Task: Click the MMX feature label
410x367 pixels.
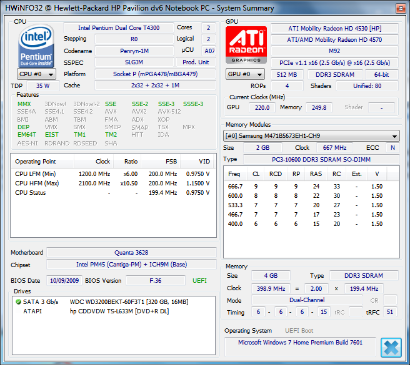Action: [x=24, y=104]
